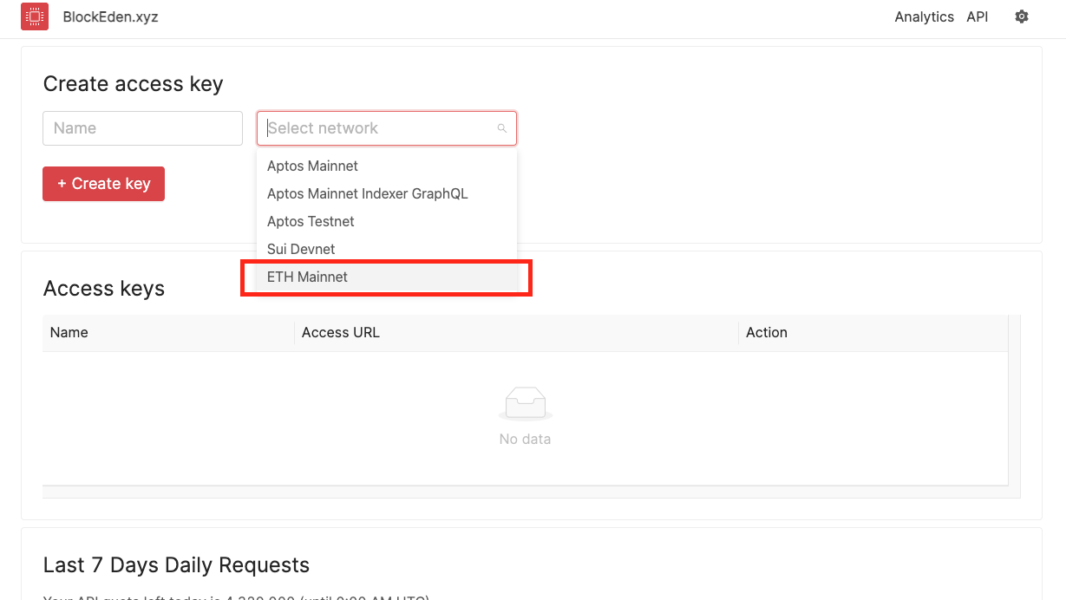Go to the API link
1066x600 pixels.
[978, 16]
